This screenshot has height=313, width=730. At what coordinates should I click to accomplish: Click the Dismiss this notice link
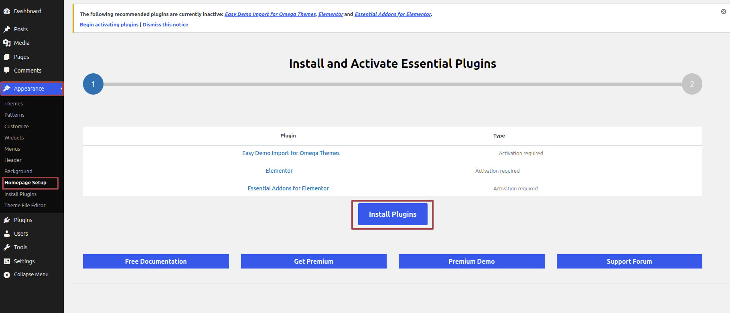(165, 25)
